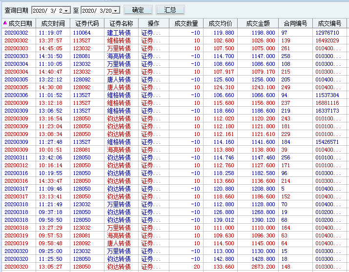Sort by 成交编号 column header
349x272 pixels.
pyautogui.click(x=329, y=23)
